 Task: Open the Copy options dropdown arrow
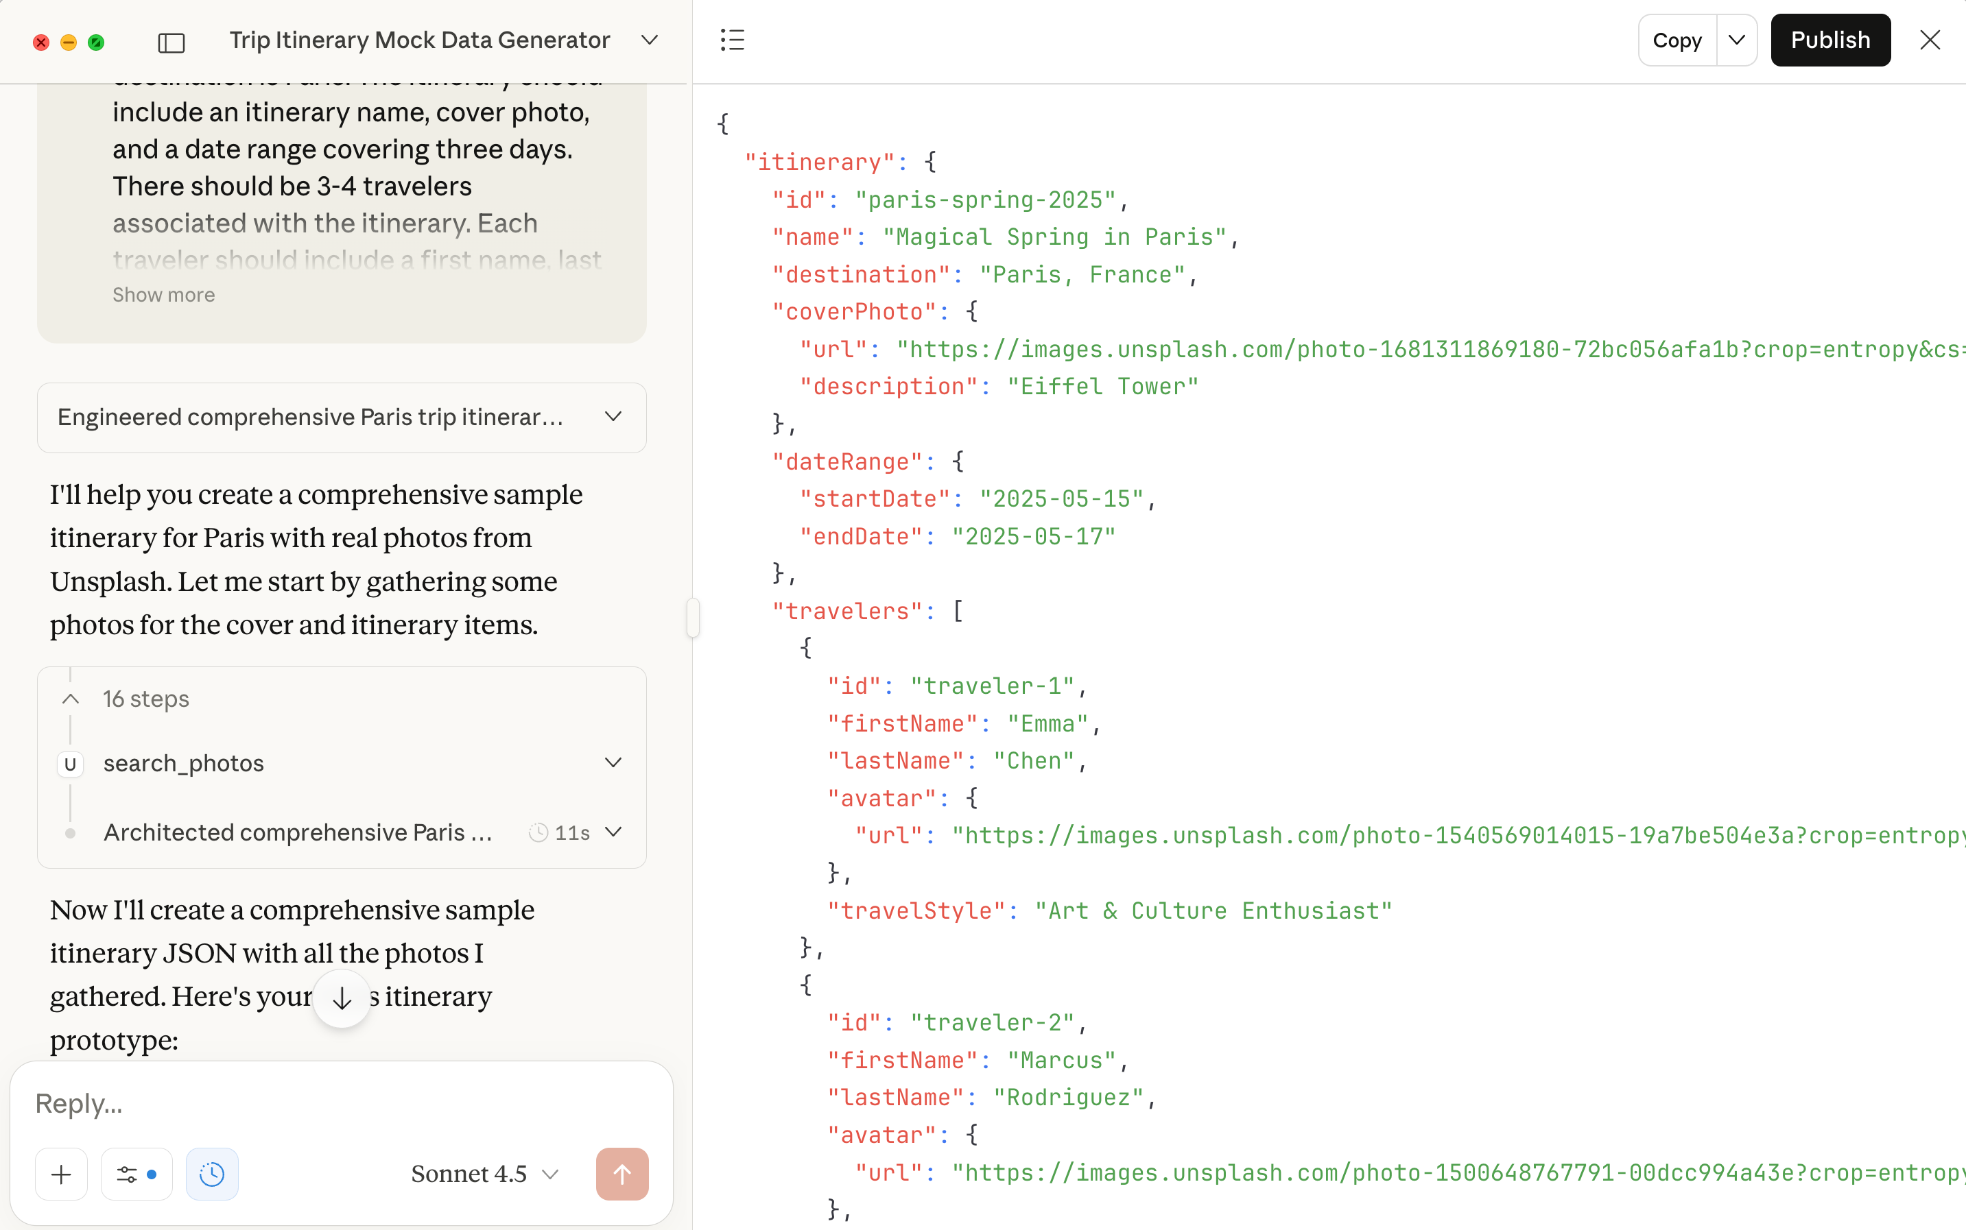point(1736,40)
